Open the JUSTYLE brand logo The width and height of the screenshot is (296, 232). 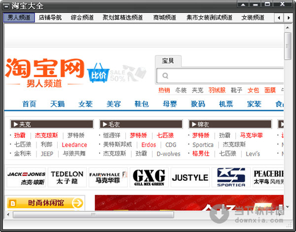(x=190, y=177)
